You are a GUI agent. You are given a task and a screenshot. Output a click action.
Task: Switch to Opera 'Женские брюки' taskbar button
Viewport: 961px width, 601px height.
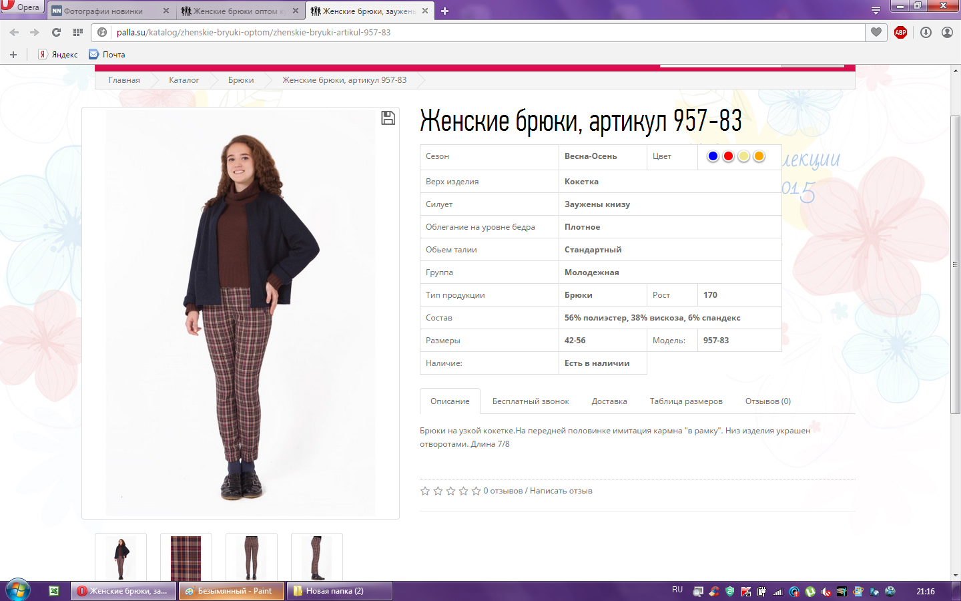[x=124, y=591]
